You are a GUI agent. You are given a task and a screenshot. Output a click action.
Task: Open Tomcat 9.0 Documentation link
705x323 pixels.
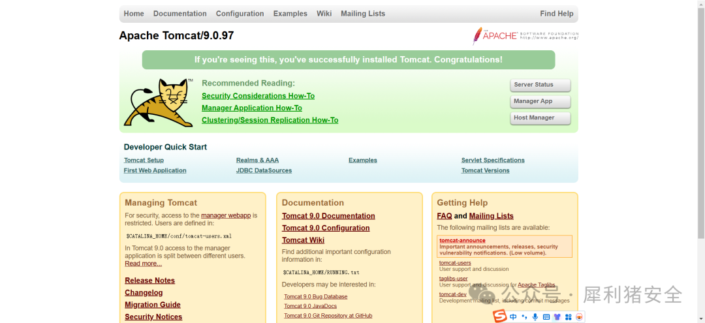click(x=328, y=215)
